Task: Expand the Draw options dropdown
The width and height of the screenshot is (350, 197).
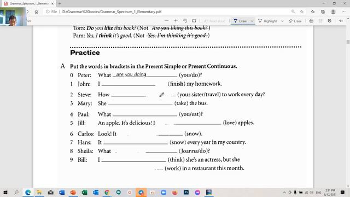Action: pyautogui.click(x=252, y=21)
